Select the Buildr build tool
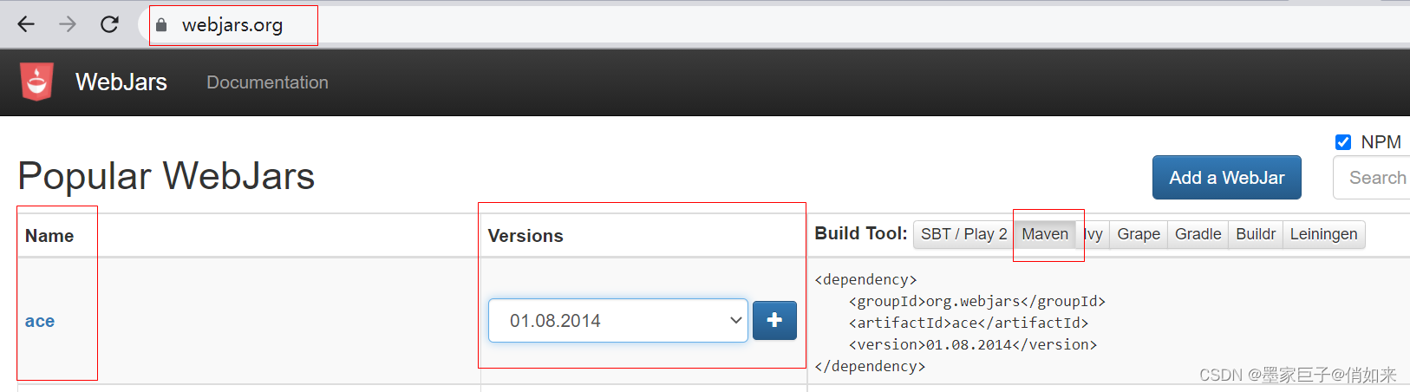 pos(1255,234)
